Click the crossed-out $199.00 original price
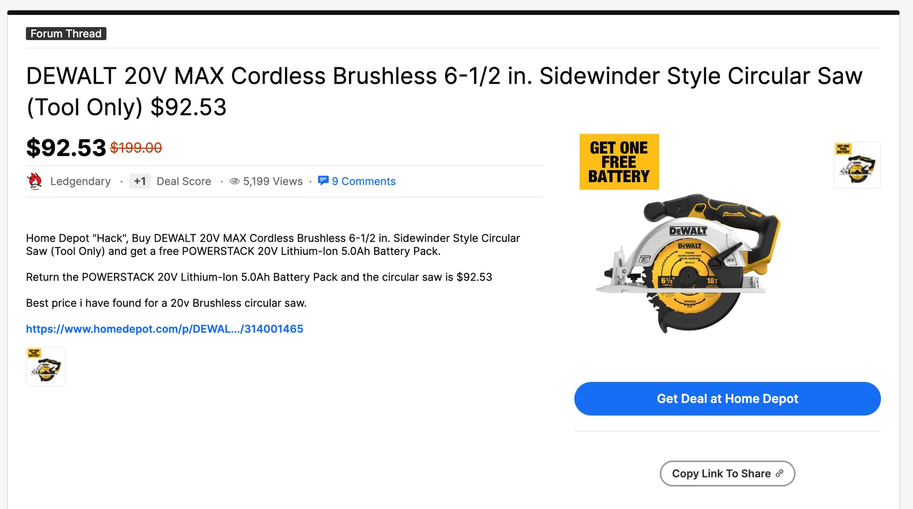The width and height of the screenshot is (913, 509). [136, 148]
